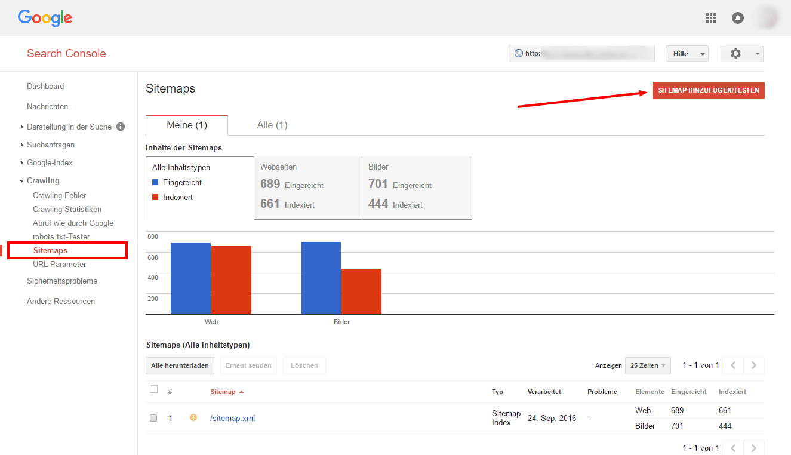
Task: Click the Google logo
Action: point(45,18)
